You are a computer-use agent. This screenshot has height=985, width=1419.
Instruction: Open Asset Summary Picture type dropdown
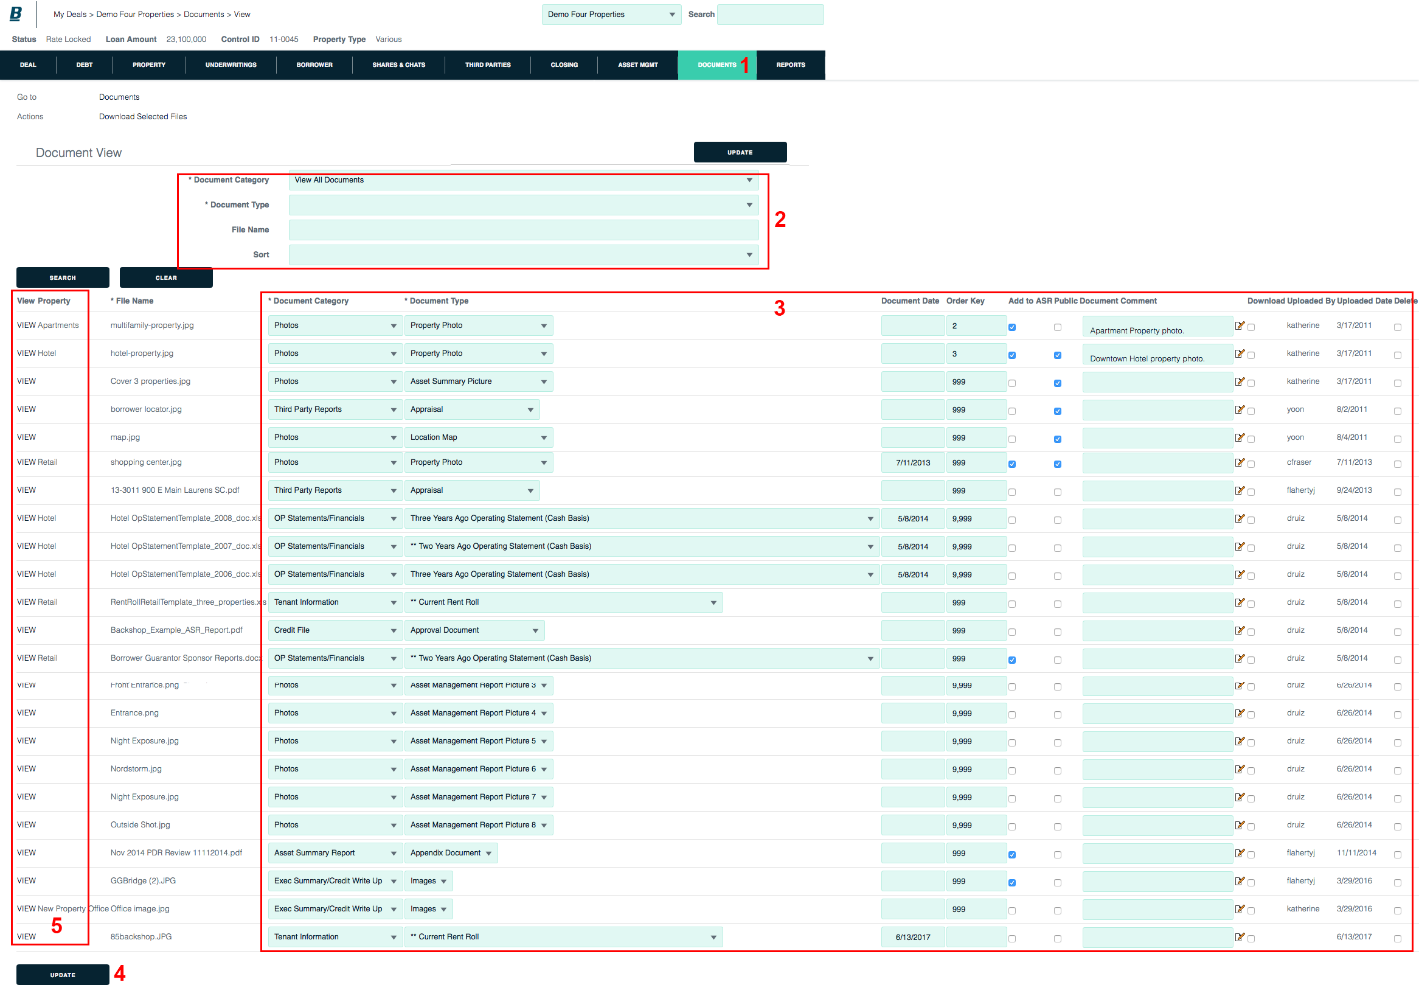tap(478, 381)
